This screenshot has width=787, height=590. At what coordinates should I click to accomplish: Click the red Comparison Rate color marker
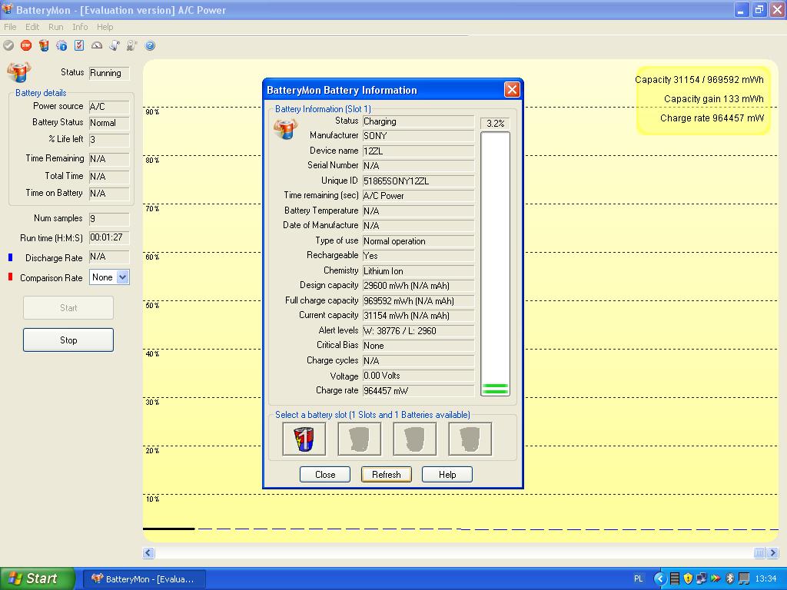(10, 277)
